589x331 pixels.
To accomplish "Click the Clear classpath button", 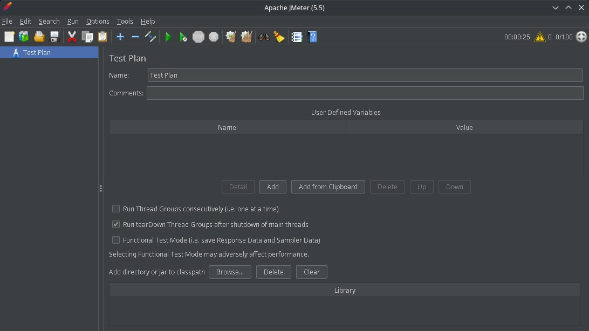I will [311, 272].
